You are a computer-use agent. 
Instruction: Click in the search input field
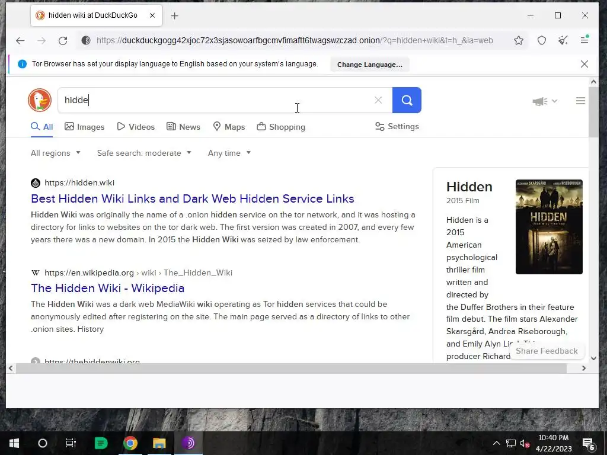click(x=215, y=100)
